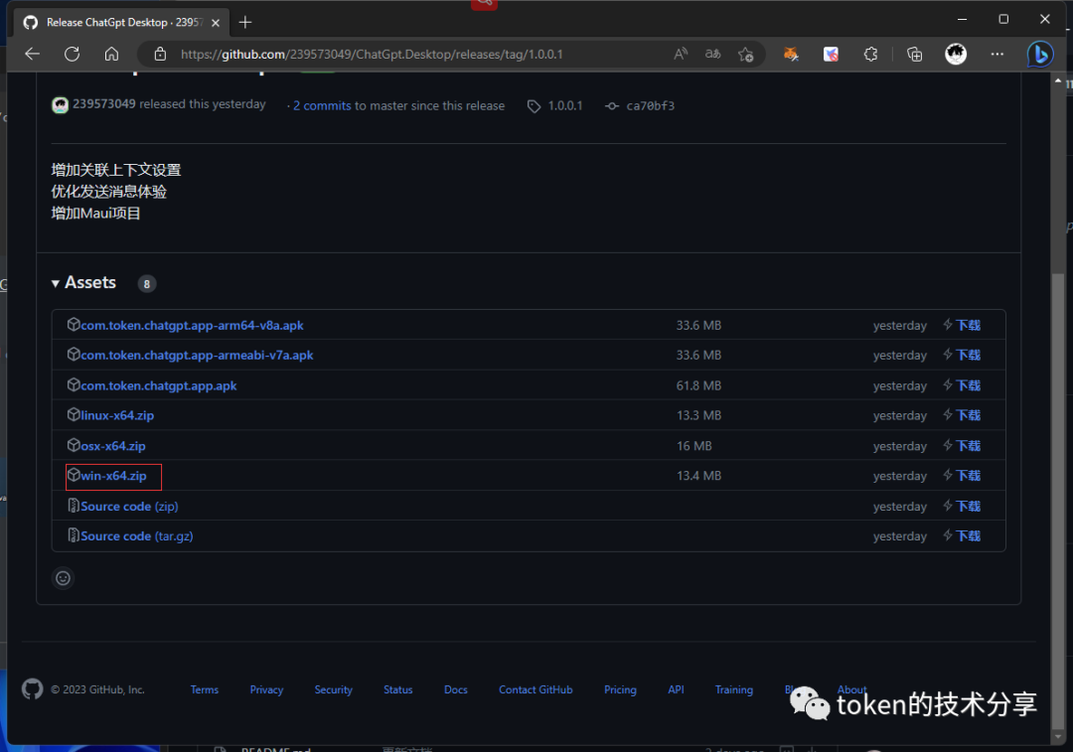Open the browser profile avatar

tap(956, 54)
